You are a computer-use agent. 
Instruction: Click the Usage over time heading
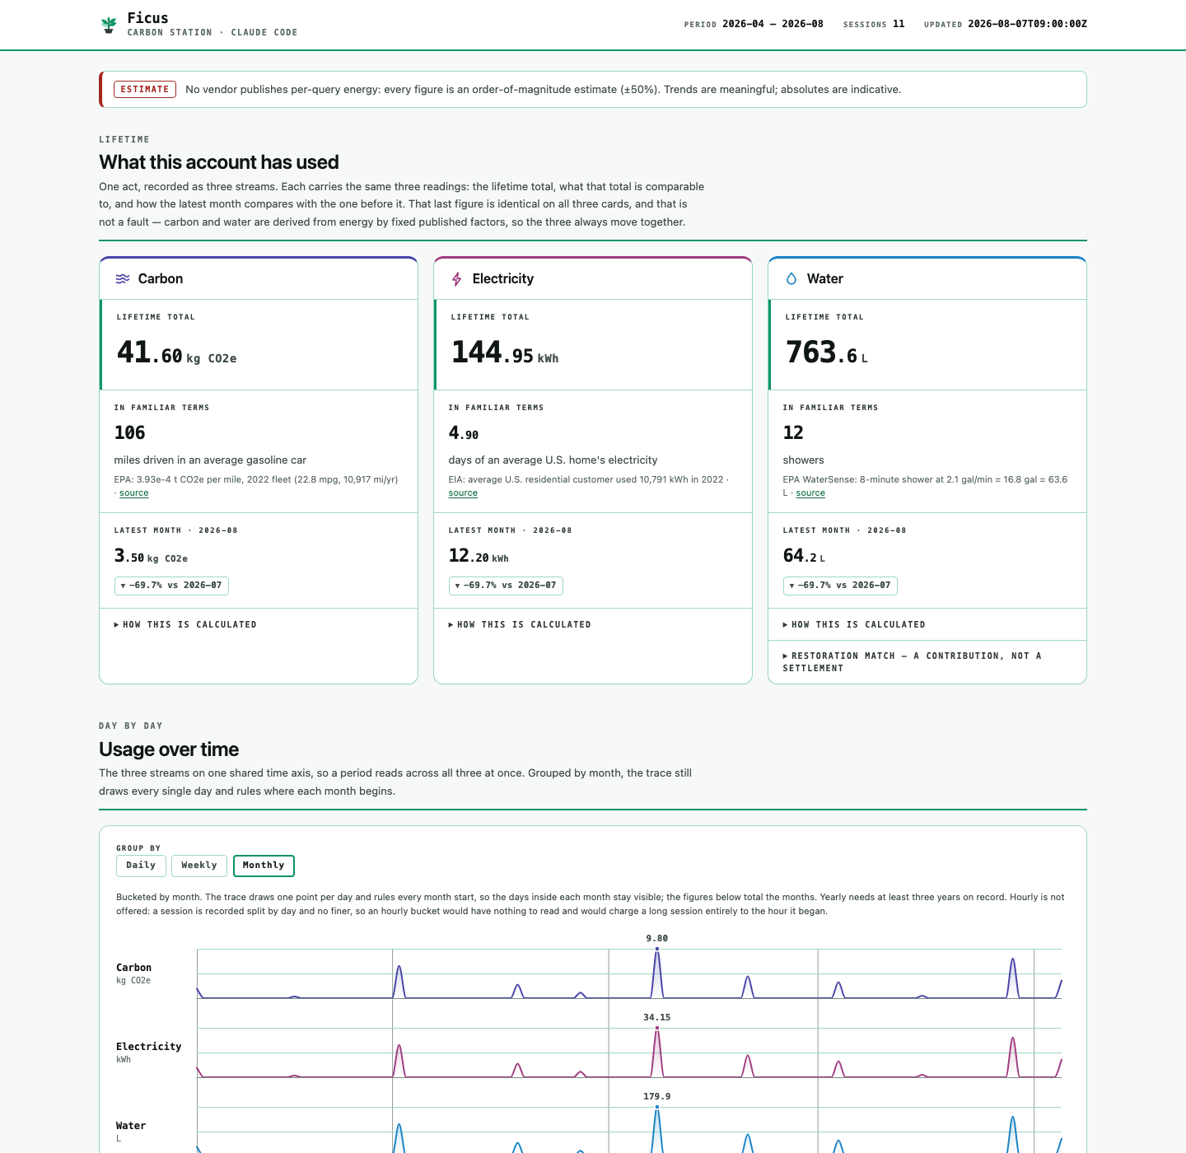click(x=169, y=749)
